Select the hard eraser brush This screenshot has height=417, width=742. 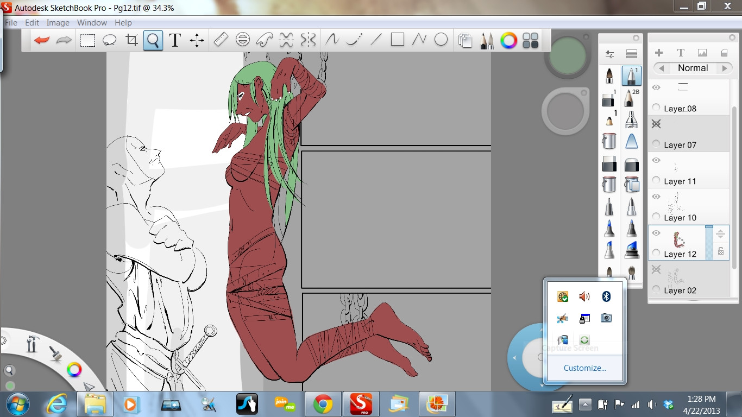point(609,163)
